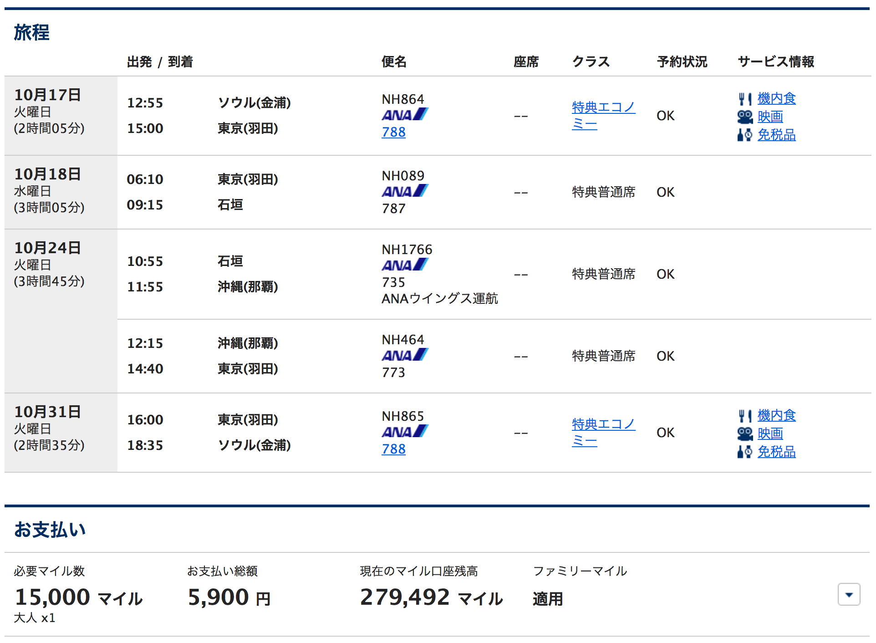Click ANA logo under NH864
This screenshot has width=876, height=643.
pyautogui.click(x=405, y=115)
